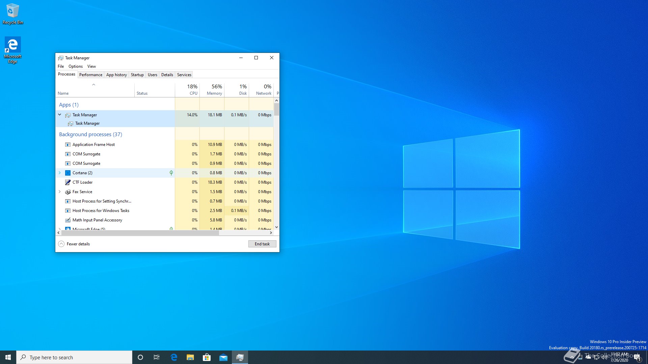Launch Microsoft Edge from the taskbar
Image resolution: width=648 pixels, height=364 pixels.
(174, 357)
